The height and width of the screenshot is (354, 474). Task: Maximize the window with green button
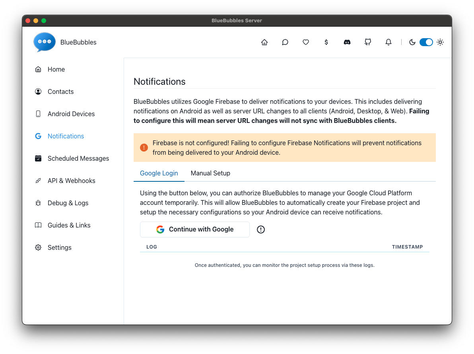click(x=44, y=21)
